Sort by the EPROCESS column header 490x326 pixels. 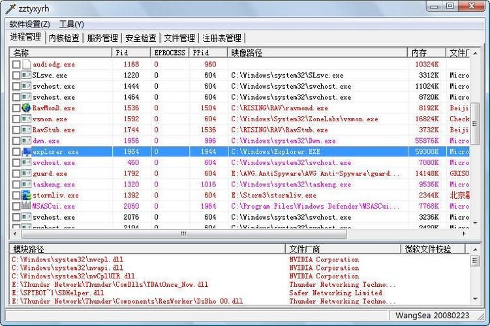click(x=170, y=52)
